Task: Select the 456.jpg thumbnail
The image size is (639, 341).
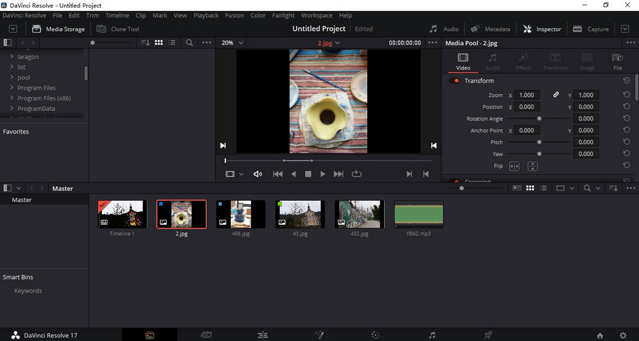Action: pyautogui.click(x=241, y=215)
